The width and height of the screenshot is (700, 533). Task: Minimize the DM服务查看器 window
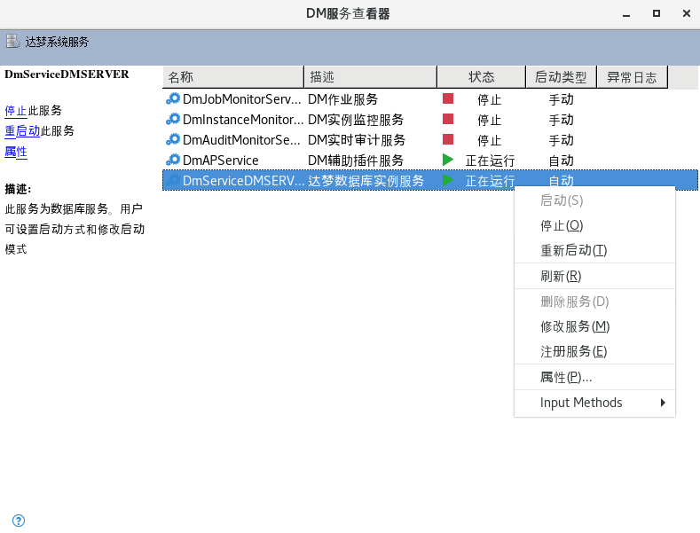(626, 14)
